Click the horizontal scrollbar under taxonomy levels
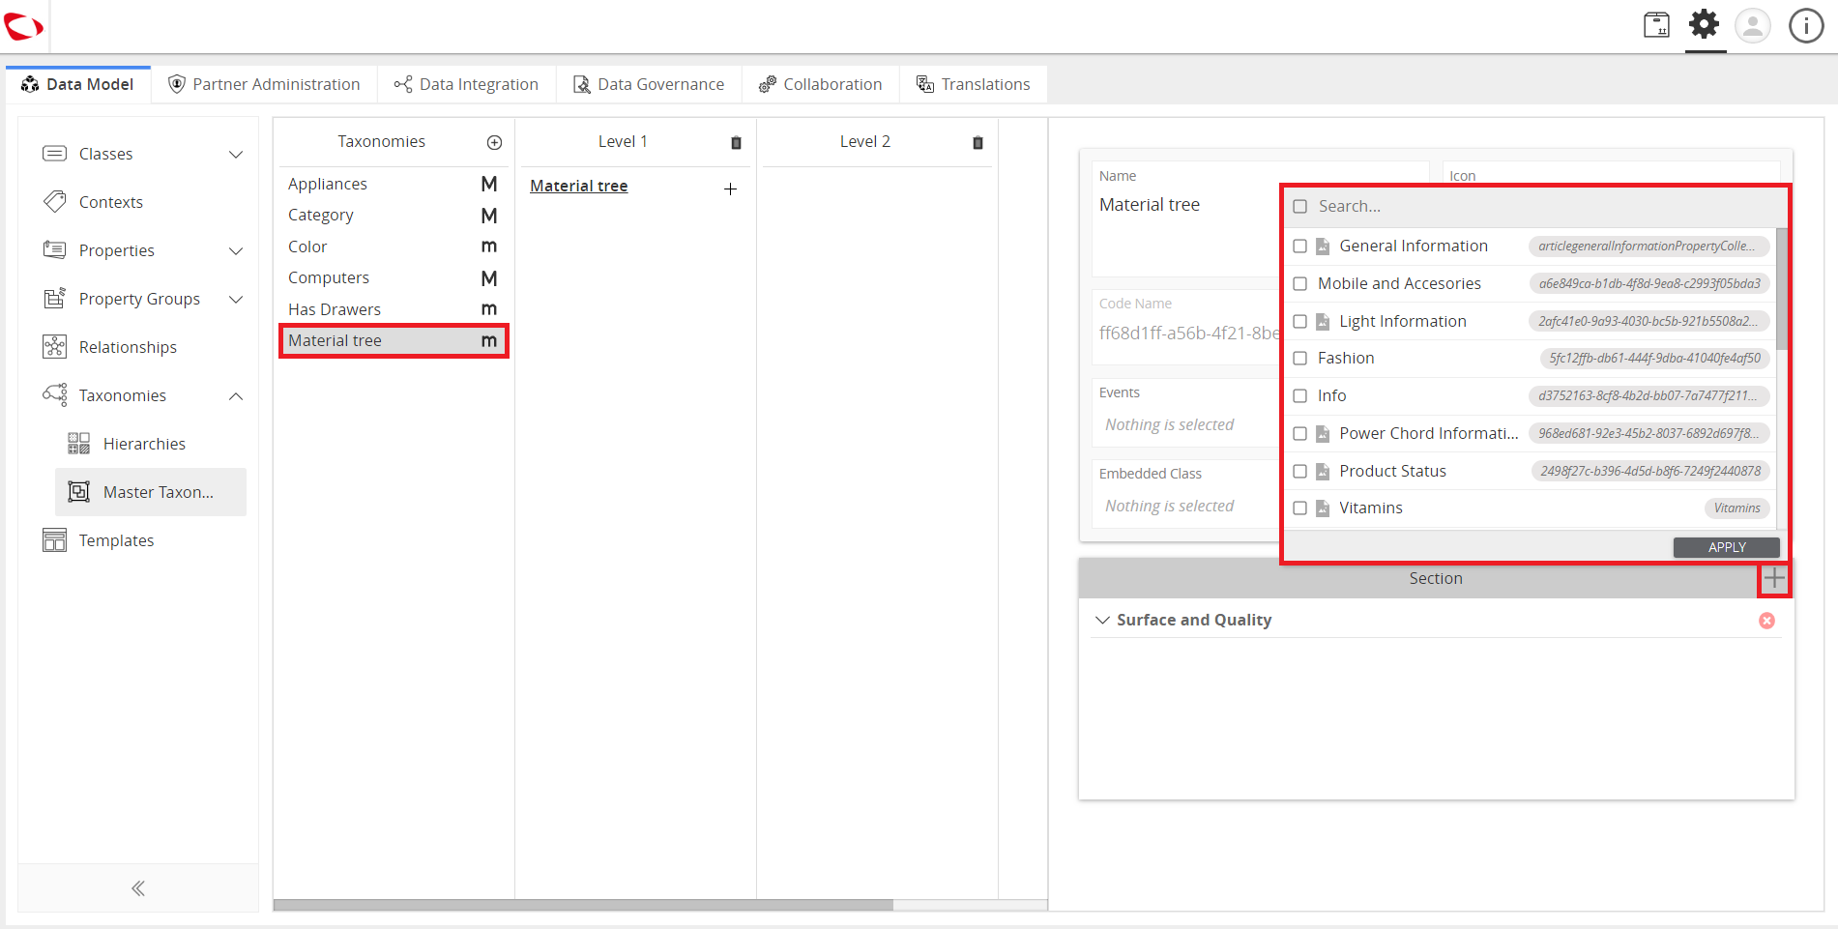 click(x=583, y=906)
